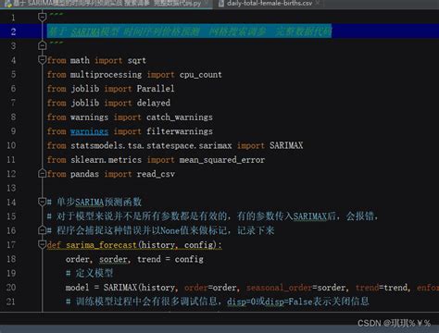Screen dimensions: 439x333
Task: Click the SARIMAX import name on line 10
Action: coord(286,145)
